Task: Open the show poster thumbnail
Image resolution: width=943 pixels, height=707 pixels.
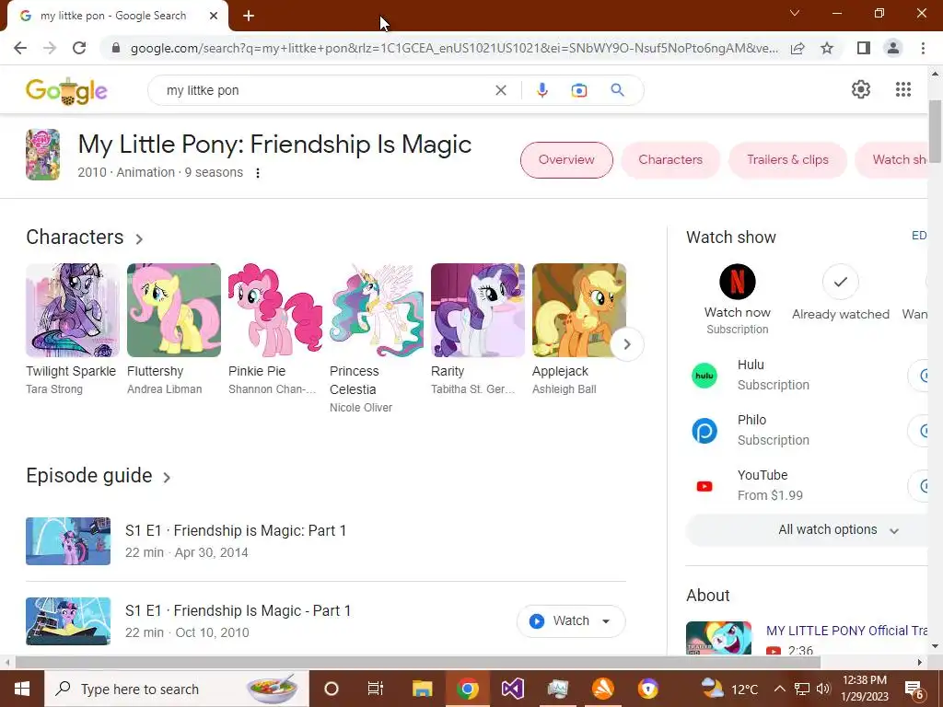Action: (42, 155)
